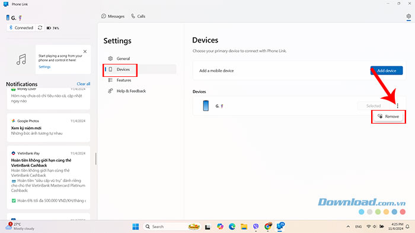Open Viber from the taskbar

coord(256,226)
